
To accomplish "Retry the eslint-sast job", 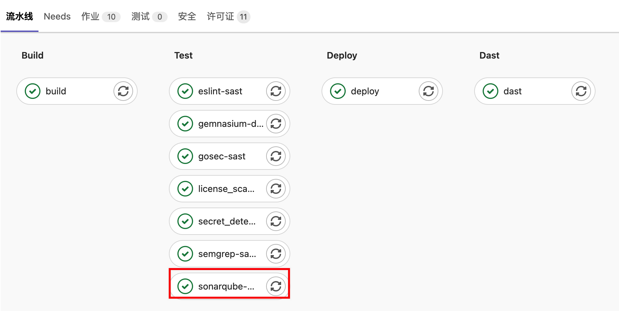I will [276, 91].
